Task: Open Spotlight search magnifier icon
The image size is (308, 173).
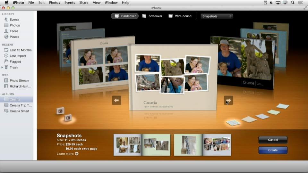Action: tap(293, 3)
